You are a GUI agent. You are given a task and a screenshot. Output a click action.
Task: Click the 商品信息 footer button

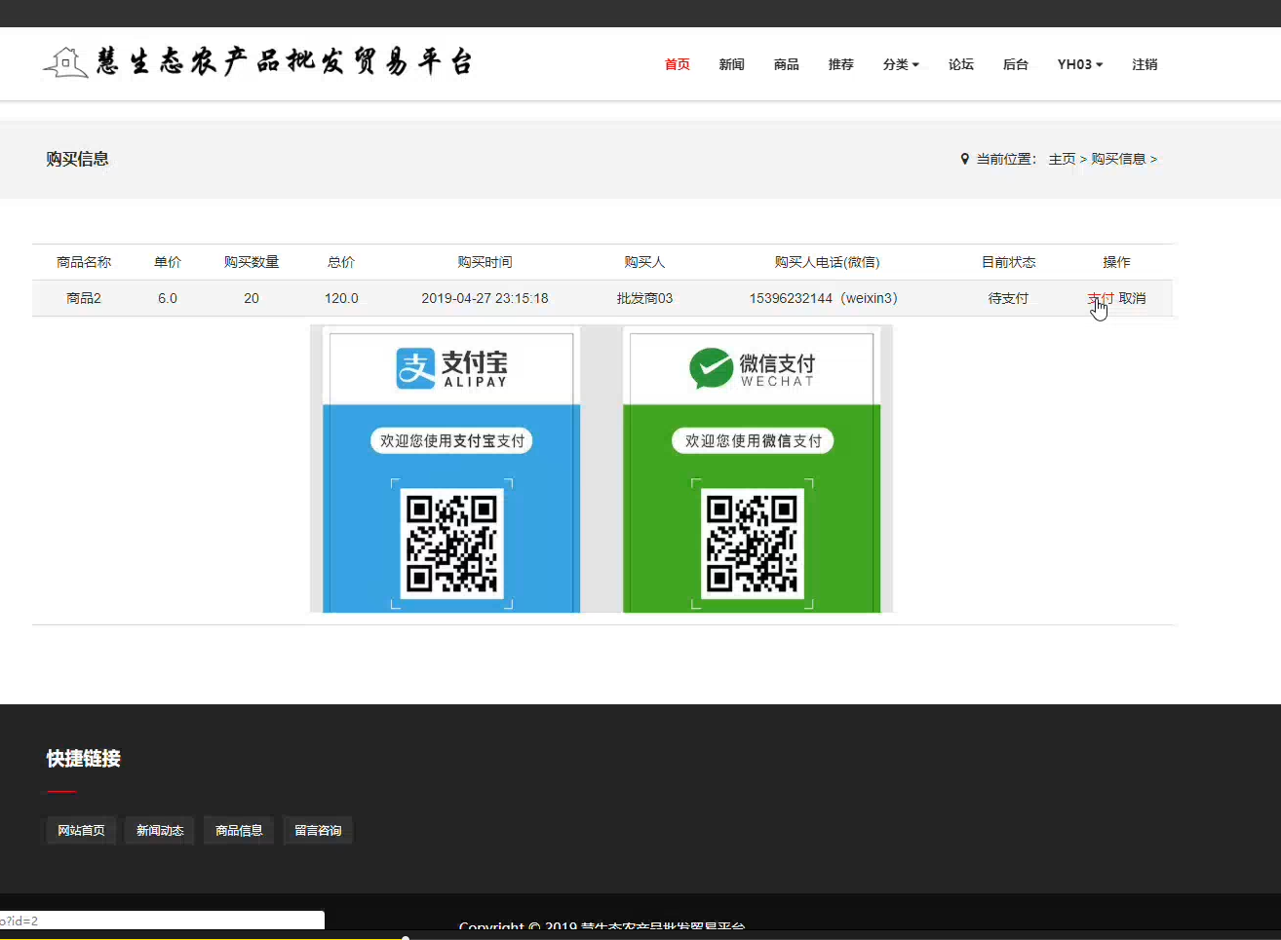coord(238,830)
